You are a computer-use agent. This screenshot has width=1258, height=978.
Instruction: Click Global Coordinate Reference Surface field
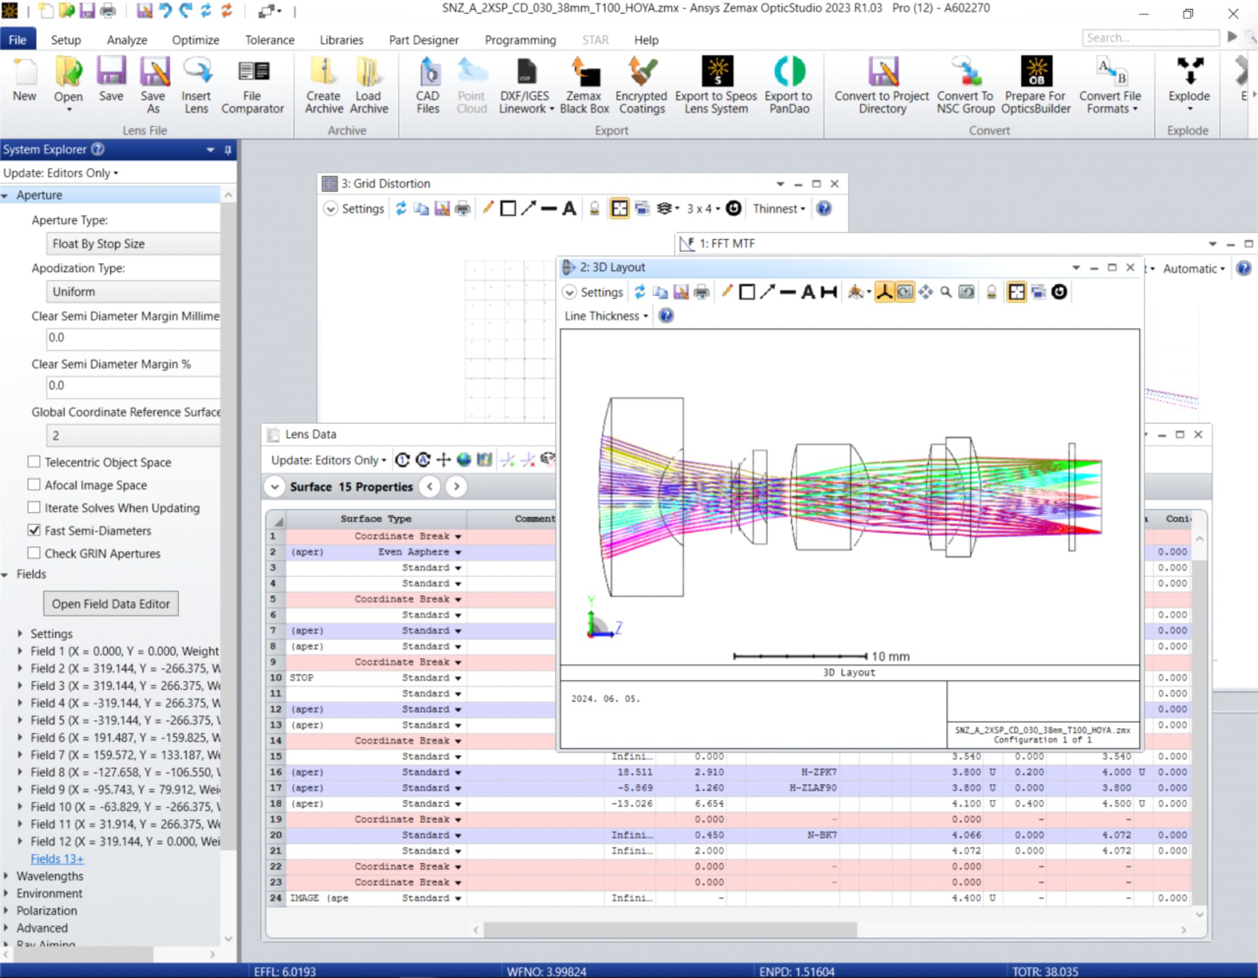pyautogui.click(x=133, y=436)
